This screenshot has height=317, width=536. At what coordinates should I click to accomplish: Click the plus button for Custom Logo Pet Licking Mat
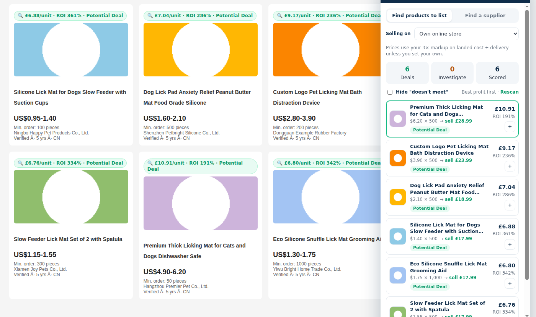[x=510, y=166]
